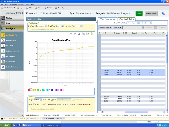Open Multiple Plots View
This screenshot has height=127, width=169.
[x=12, y=67]
